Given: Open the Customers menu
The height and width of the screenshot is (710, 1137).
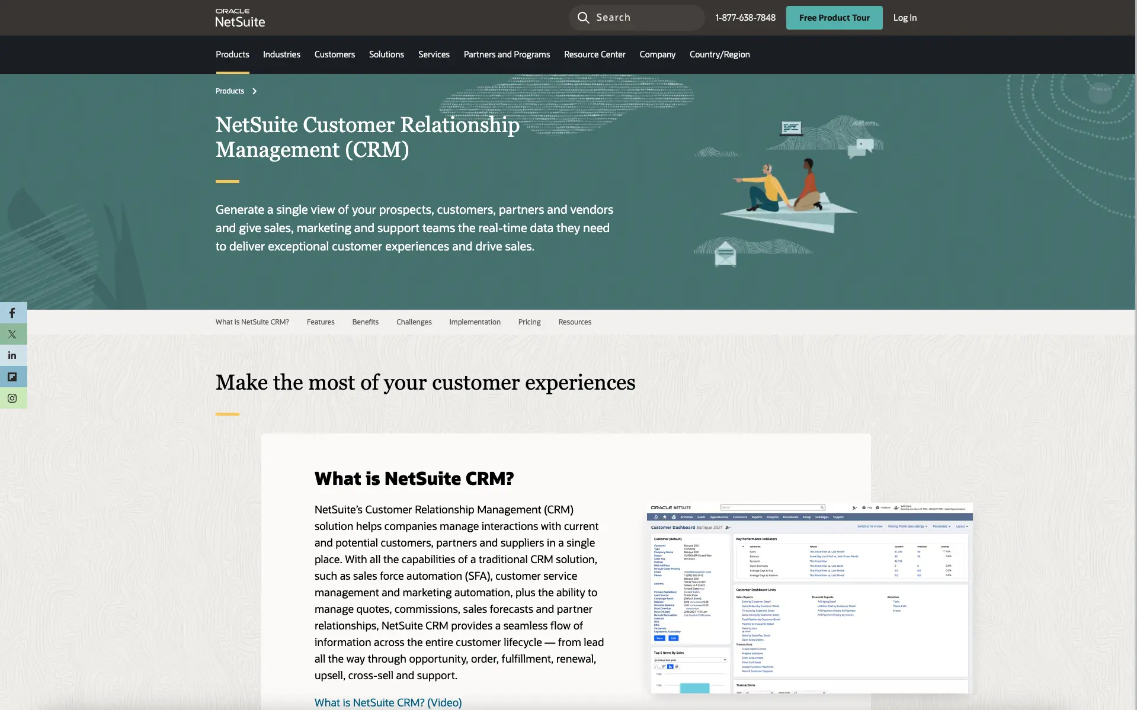Looking at the screenshot, I should tap(335, 54).
